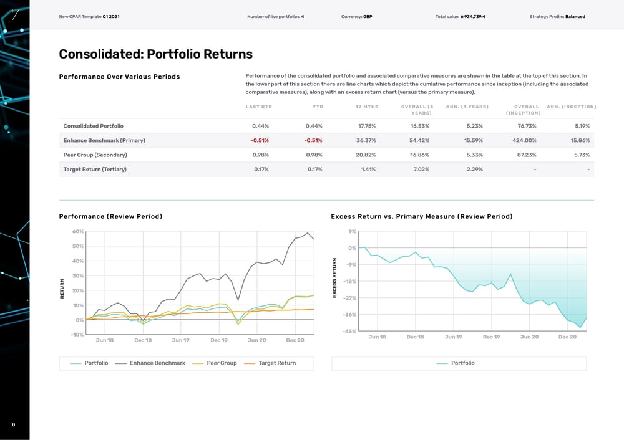Click 'Dec 19' label on excess return axis

point(492,337)
